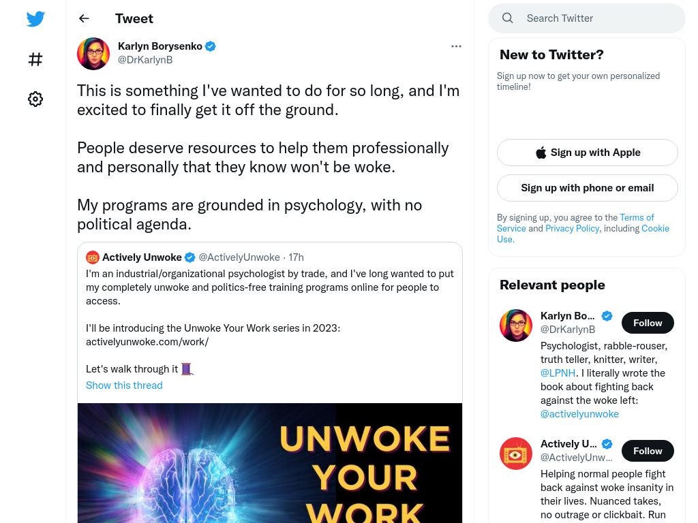Open the Unwoke Your Work image
The height and width of the screenshot is (523, 698).
(270, 463)
